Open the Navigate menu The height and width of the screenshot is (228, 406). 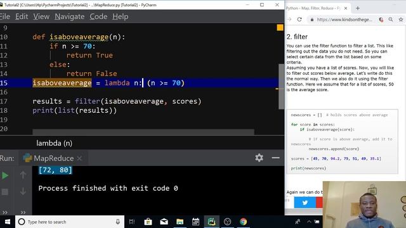coord(69,16)
